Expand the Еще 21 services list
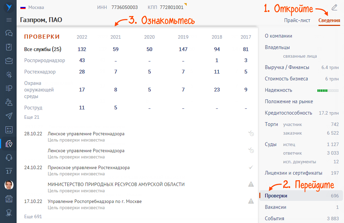Image resolution: width=344 pixels, height=223 pixels. pyautogui.click(x=31, y=117)
